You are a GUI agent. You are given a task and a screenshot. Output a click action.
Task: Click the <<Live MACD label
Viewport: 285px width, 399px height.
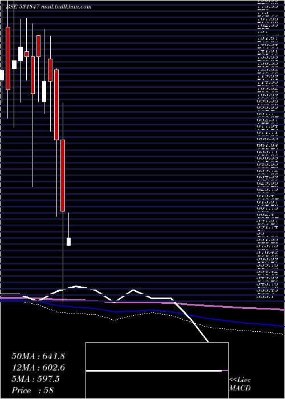[x=240, y=384]
